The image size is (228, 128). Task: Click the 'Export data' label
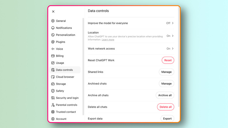pos(95,119)
